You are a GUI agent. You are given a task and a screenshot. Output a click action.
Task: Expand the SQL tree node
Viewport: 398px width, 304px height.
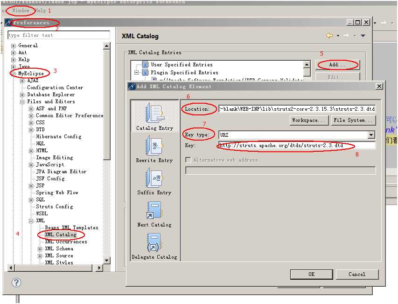coord(31,200)
